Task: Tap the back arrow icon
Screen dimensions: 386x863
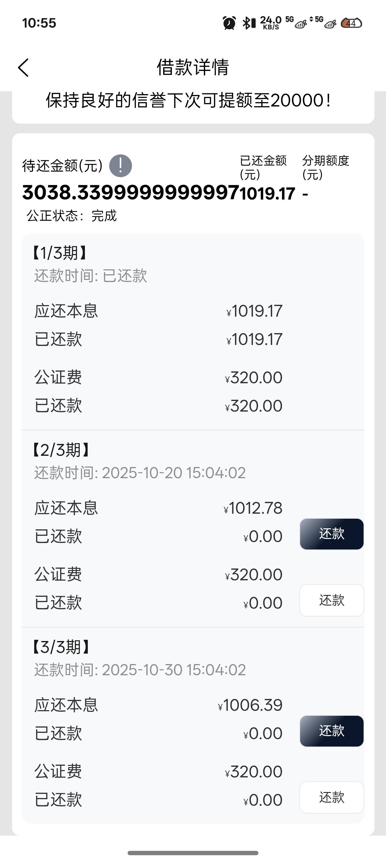Action: pyautogui.click(x=23, y=68)
